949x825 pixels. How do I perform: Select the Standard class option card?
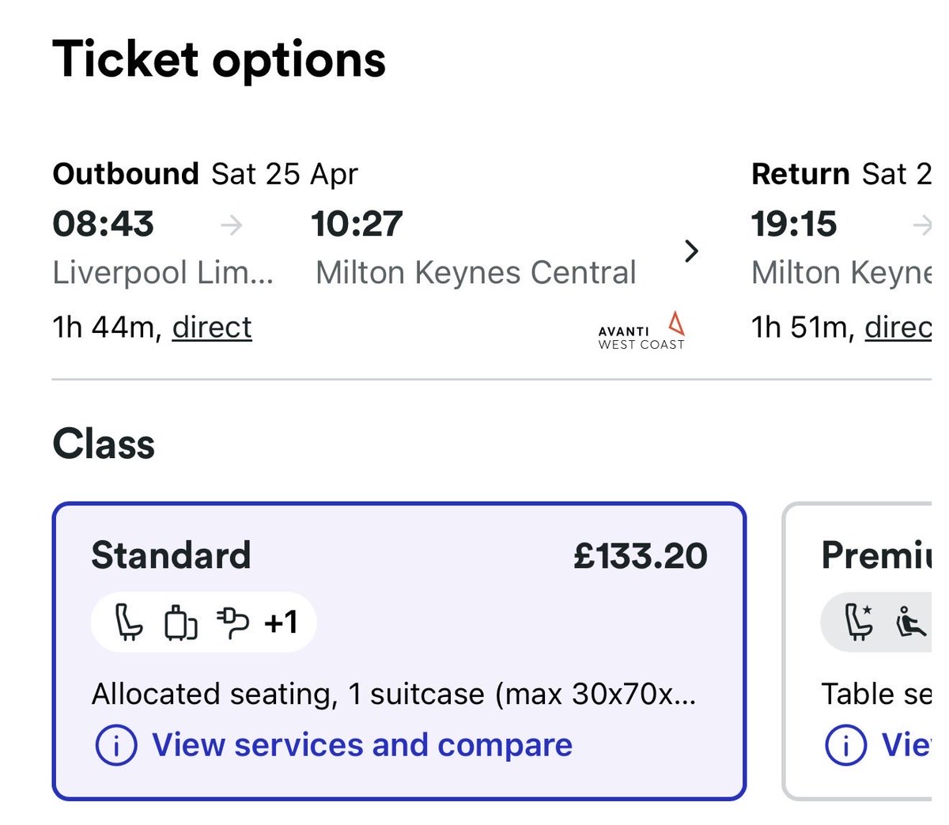399,650
